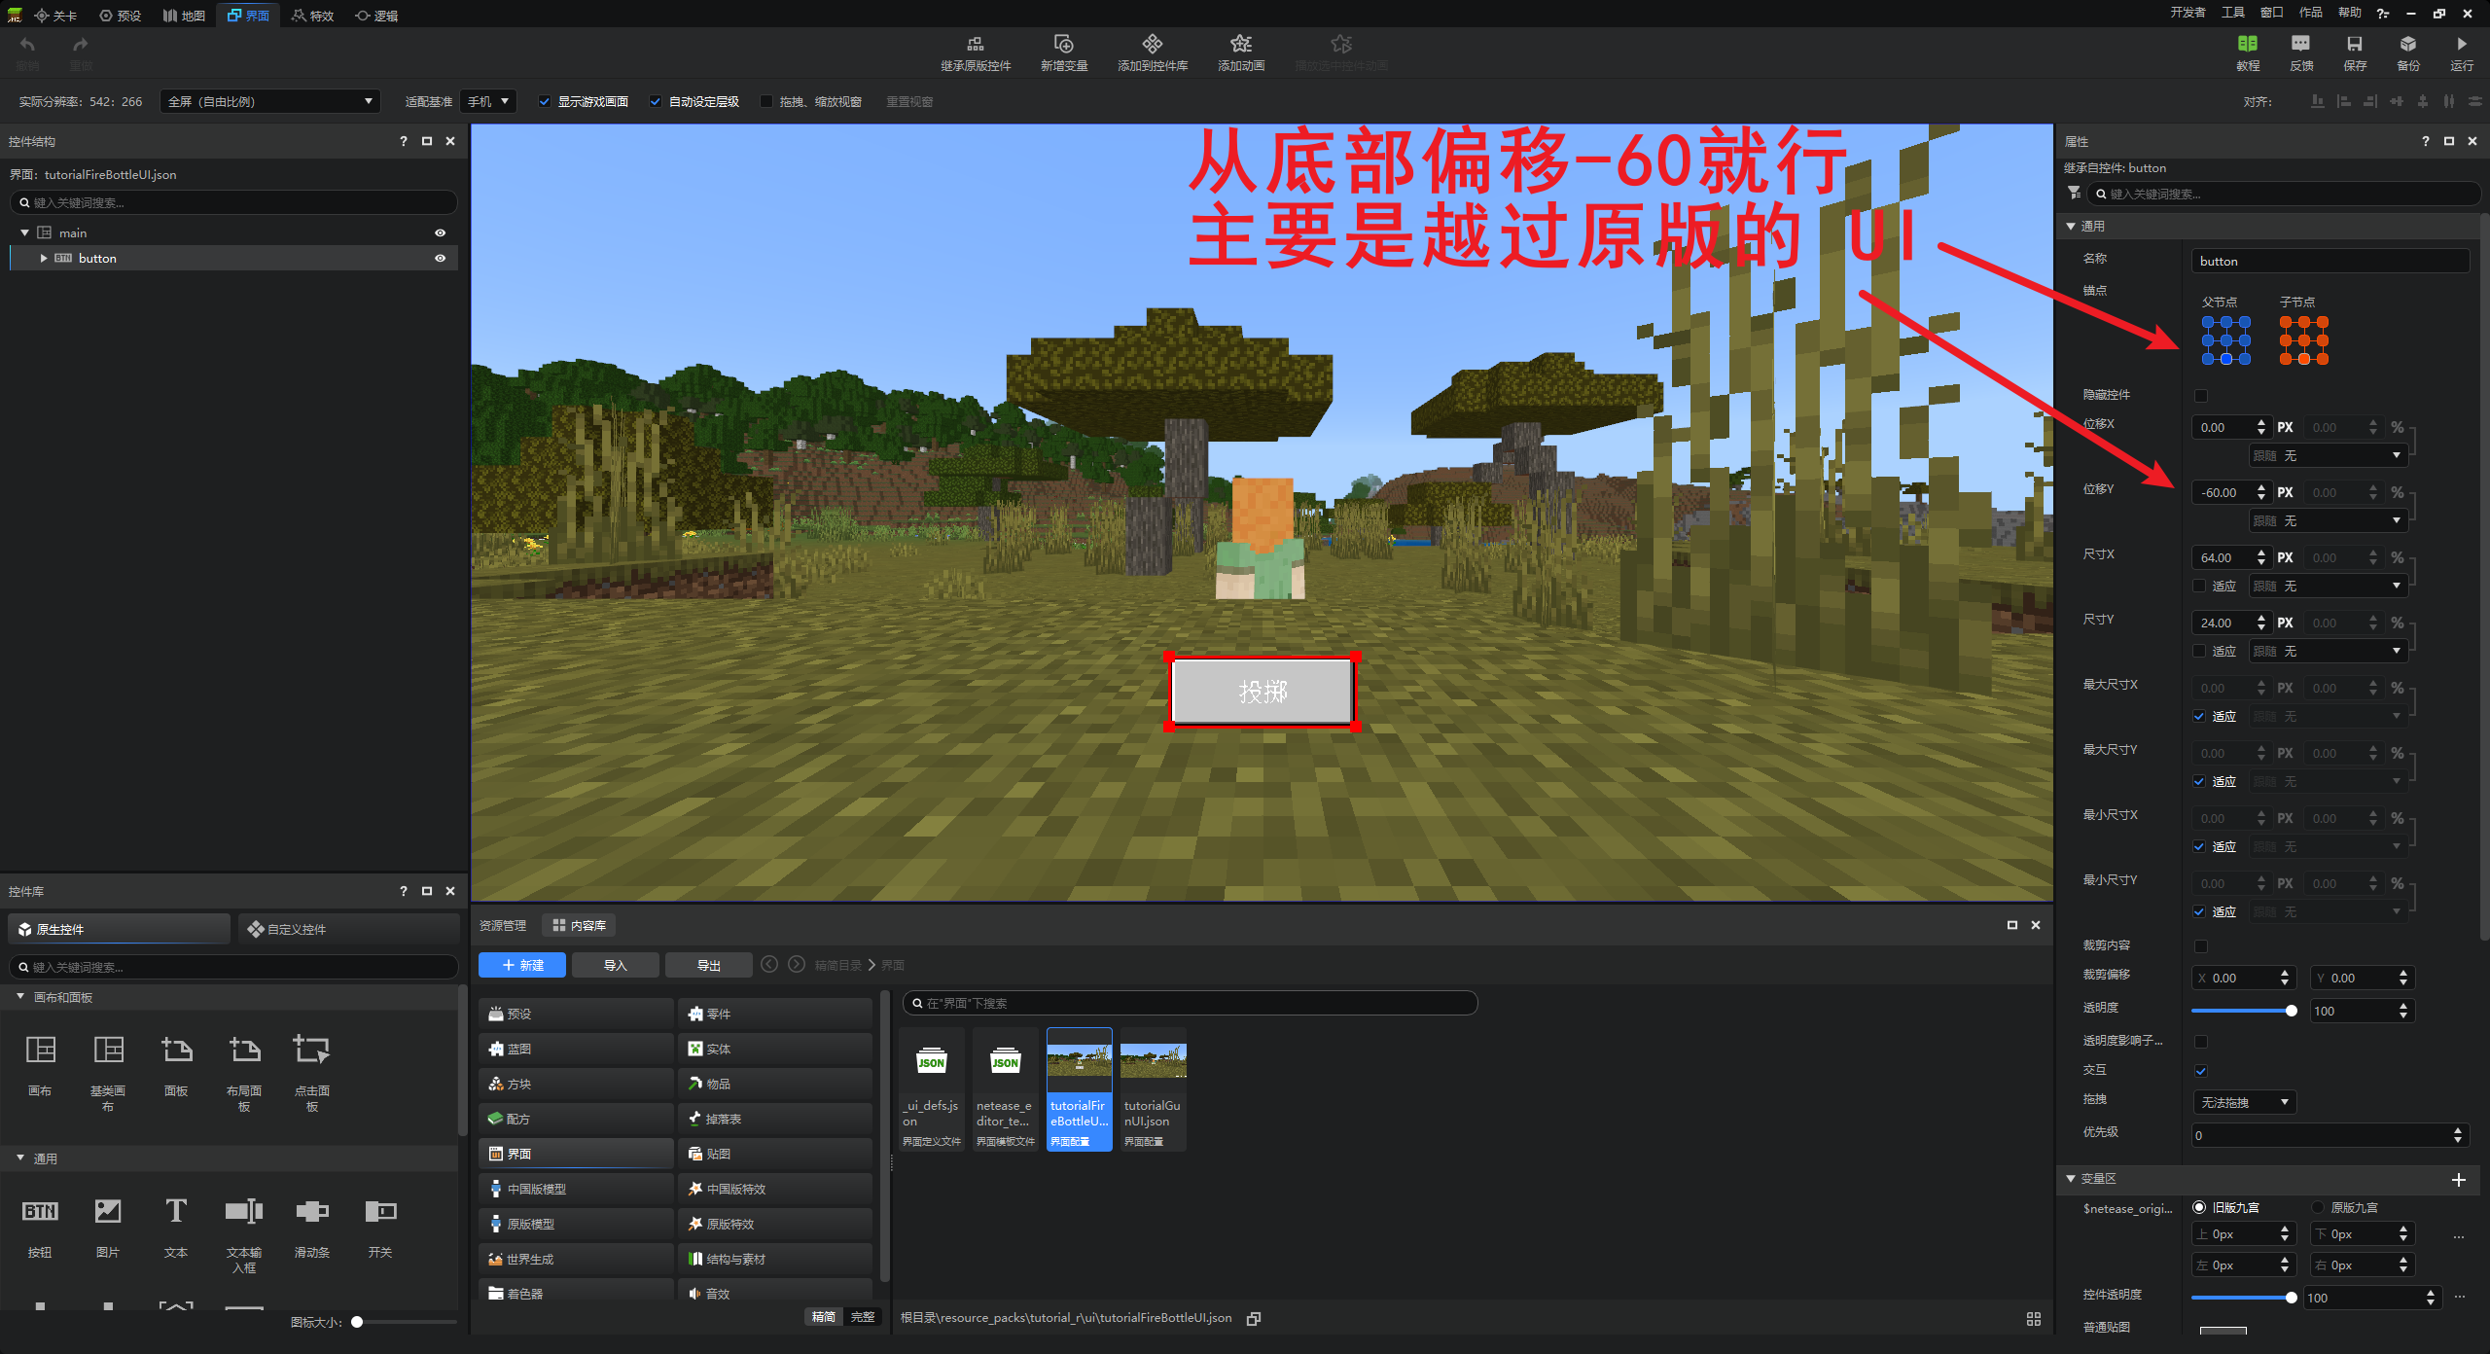Toggle visibility eye of button node
The image size is (2490, 1354).
440,258
